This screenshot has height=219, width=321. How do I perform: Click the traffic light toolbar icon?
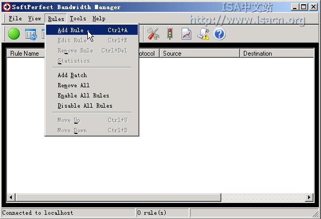170,34
